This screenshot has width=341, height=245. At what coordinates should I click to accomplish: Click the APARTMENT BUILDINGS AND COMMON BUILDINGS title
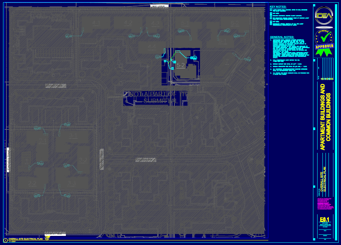click(325, 117)
